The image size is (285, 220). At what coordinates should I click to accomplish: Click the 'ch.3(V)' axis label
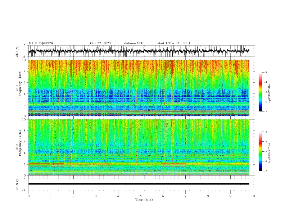tap(17, 184)
